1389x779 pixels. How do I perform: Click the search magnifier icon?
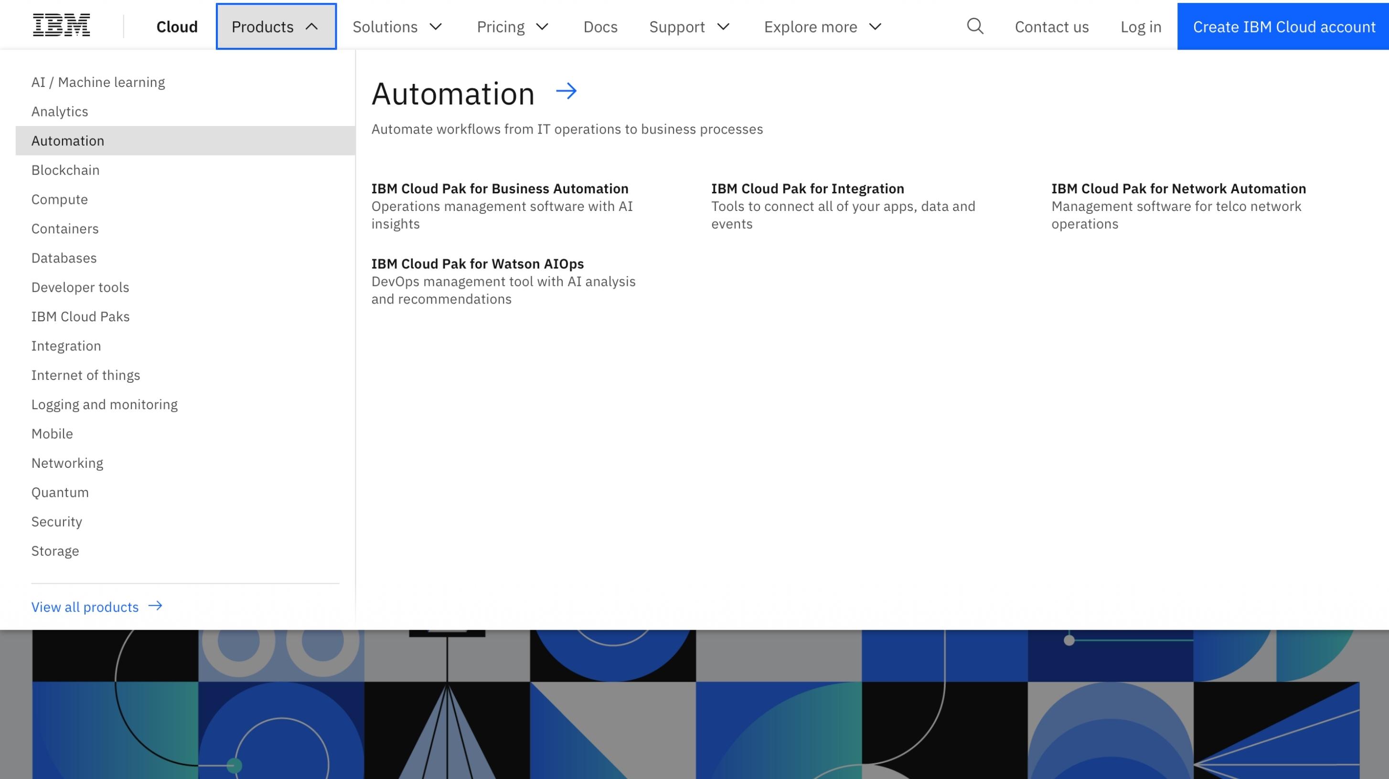pyautogui.click(x=975, y=26)
